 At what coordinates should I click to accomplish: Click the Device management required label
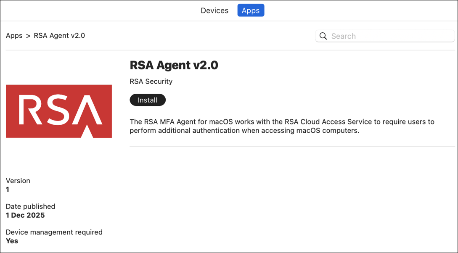[54, 232]
